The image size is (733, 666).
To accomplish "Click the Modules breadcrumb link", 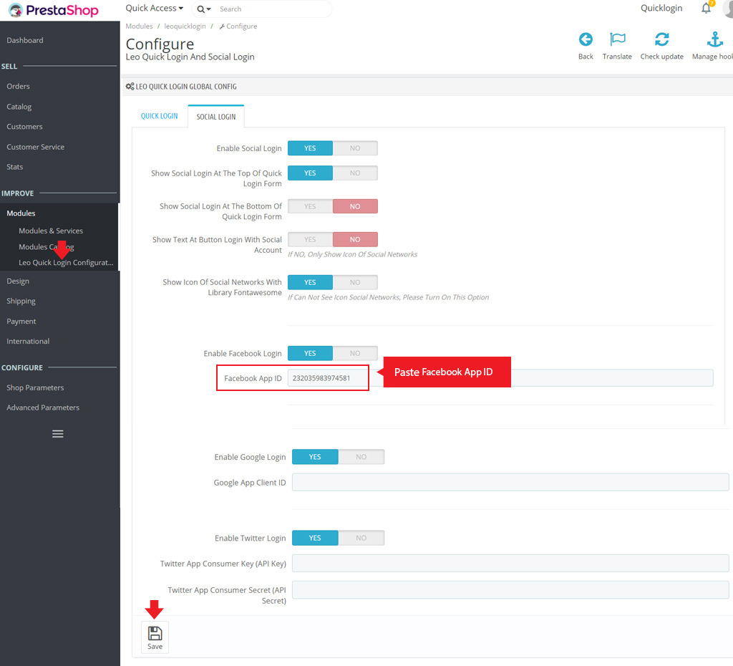I will click(x=139, y=26).
